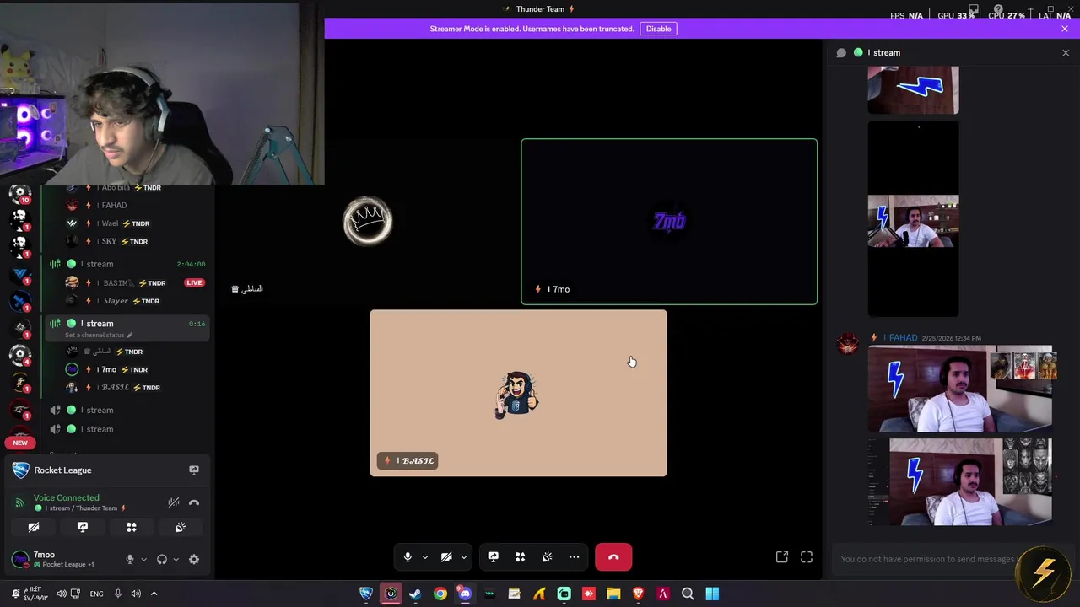
Task: Select FAHAD in voice channel list
Action: pos(135,205)
